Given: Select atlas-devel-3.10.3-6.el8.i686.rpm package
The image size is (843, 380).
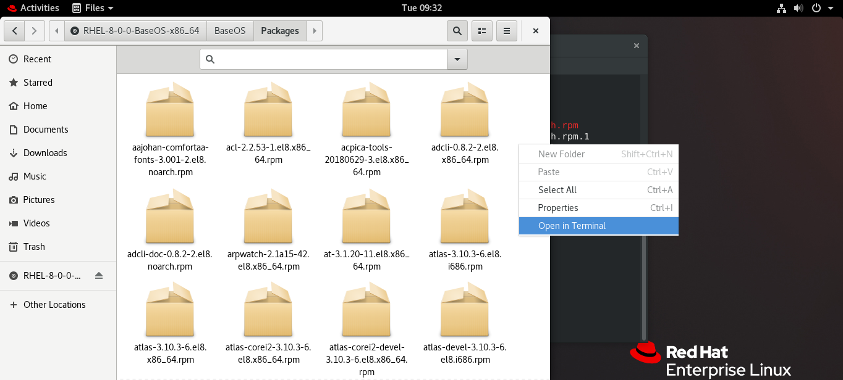Looking at the screenshot, I should (x=465, y=323).
